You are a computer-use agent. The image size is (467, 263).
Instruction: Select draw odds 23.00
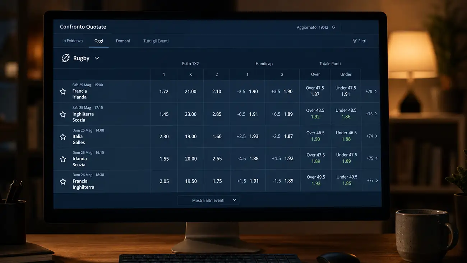[x=190, y=114]
